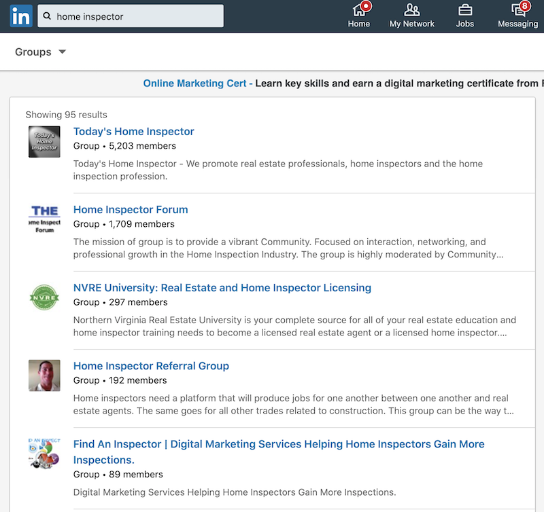Click the Home Inspector Referral Group profile photo
The image size is (544, 512).
[44, 375]
